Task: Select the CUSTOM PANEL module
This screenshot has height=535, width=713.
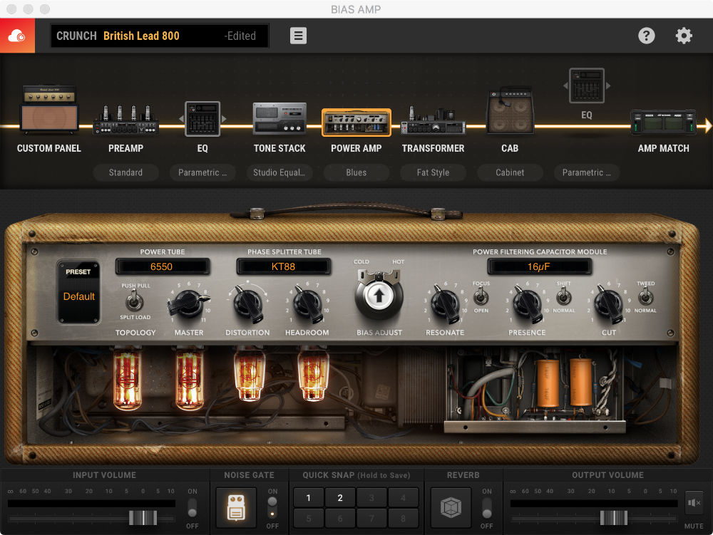Action: [48, 107]
